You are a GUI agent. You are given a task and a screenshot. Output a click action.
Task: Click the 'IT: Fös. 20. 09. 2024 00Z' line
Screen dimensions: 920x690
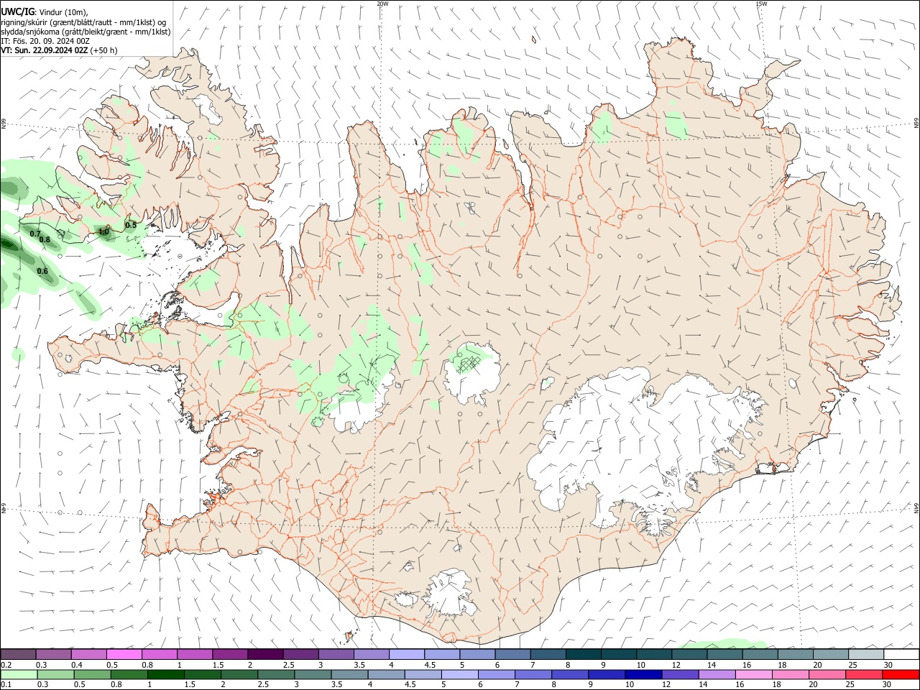tap(45, 41)
